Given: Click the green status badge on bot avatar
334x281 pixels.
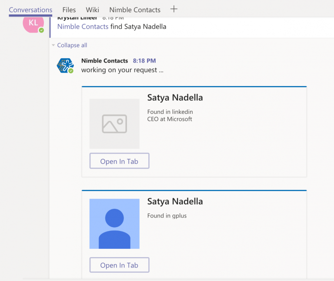Looking at the screenshot, I should click(x=71, y=71).
